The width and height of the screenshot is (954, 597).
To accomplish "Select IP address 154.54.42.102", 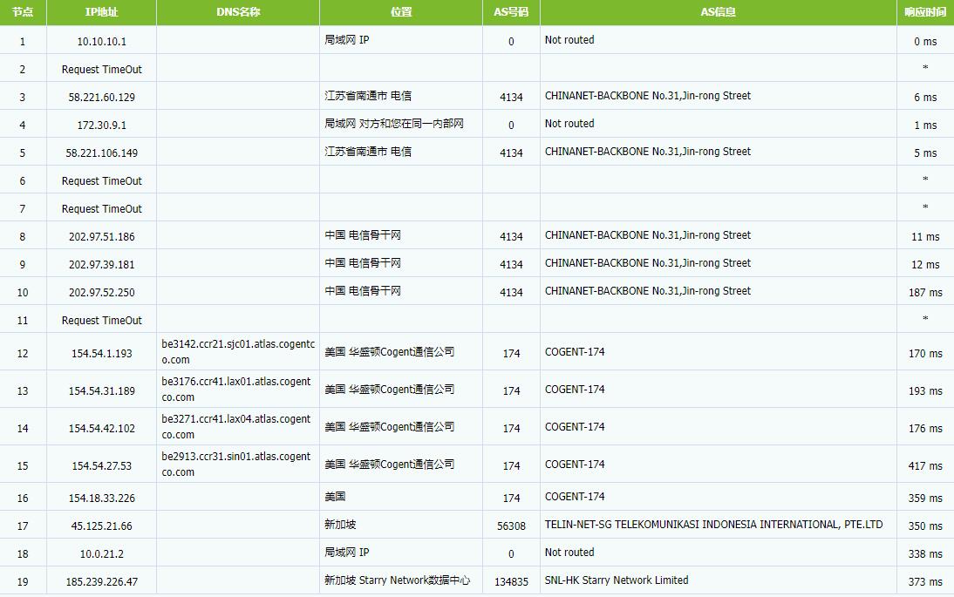I will pos(101,428).
